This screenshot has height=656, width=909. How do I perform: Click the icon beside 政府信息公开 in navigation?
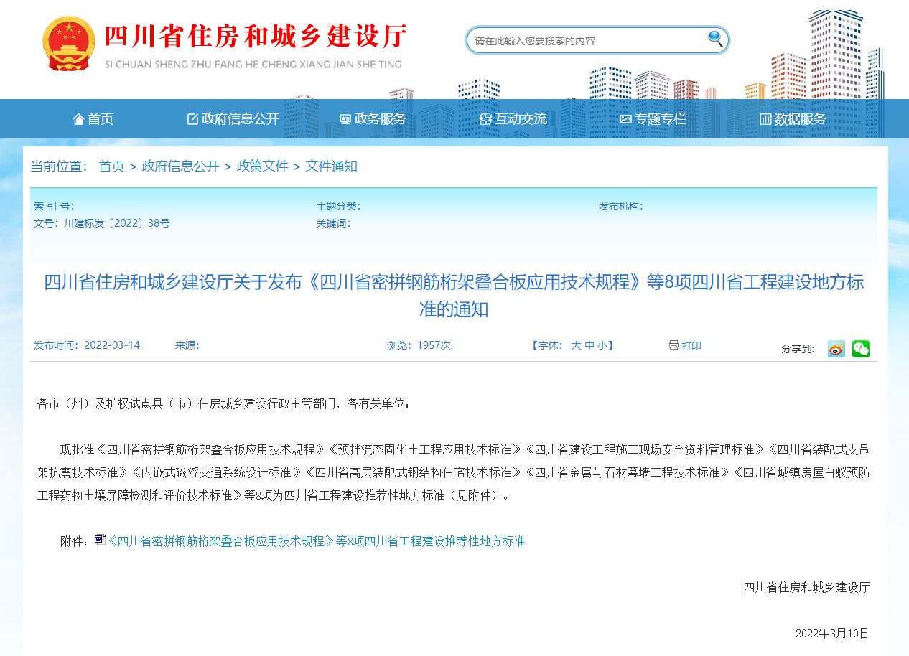(x=192, y=119)
